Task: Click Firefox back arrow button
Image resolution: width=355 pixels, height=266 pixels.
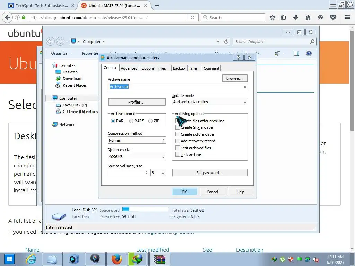Action: tap(7, 17)
